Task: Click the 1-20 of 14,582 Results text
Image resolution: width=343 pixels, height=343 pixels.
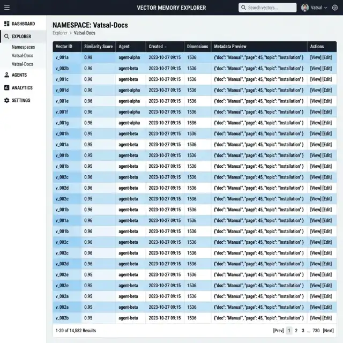Action: (76, 331)
